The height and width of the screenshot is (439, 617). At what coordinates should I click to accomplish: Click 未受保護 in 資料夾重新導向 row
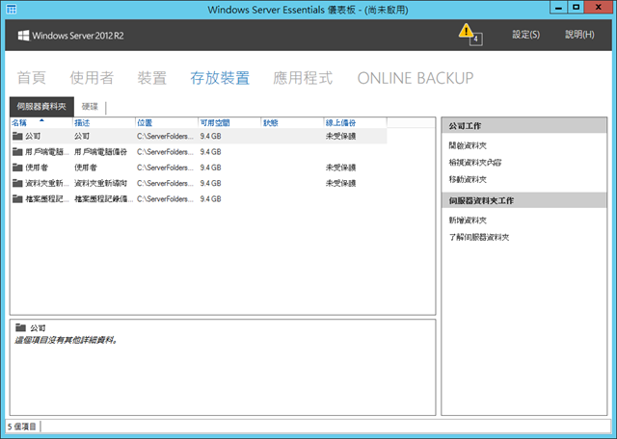tap(340, 183)
